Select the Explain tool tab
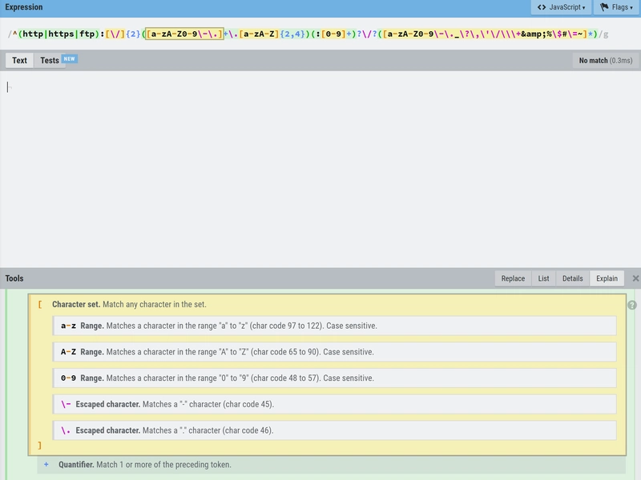Viewport: 641px width, 480px height. (x=607, y=278)
